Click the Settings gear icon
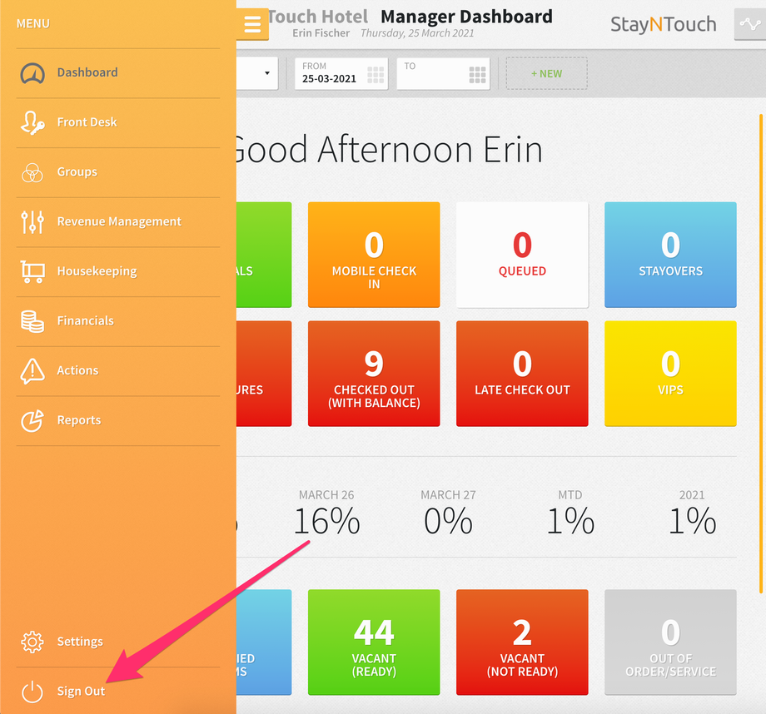Viewport: 766px width, 714px height. 32,642
